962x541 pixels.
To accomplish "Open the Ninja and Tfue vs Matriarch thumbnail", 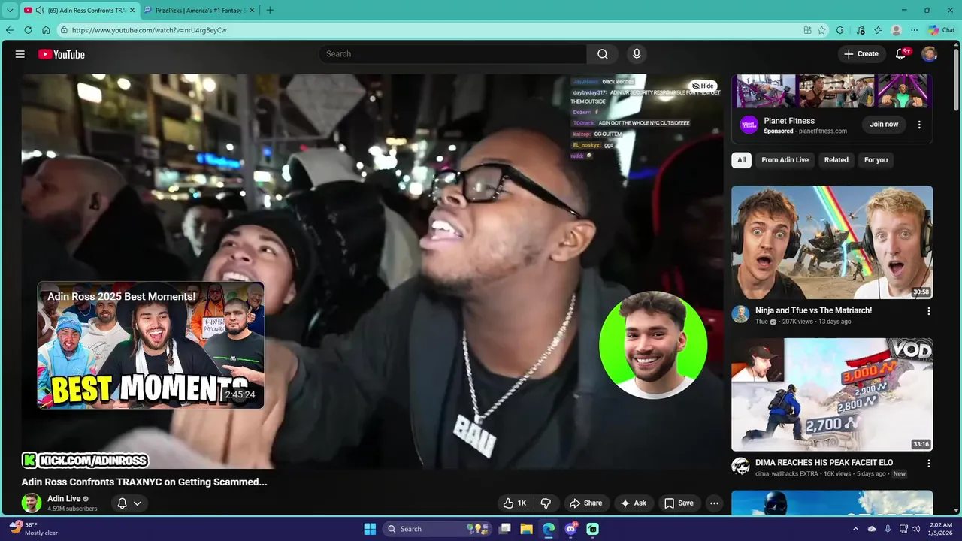I will tap(832, 243).
